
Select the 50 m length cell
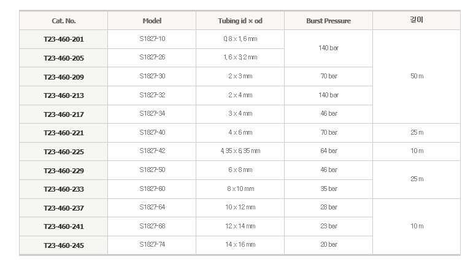[x=417, y=76]
